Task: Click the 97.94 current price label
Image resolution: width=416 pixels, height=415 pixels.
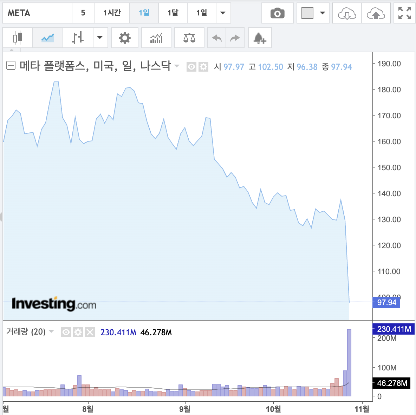Action: 386,302
